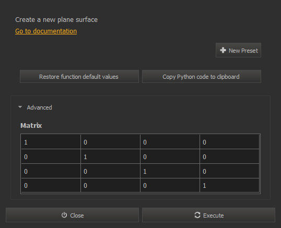This screenshot has width=281, height=228.
Task: Select matrix cell row four column one
Action: (51, 185)
